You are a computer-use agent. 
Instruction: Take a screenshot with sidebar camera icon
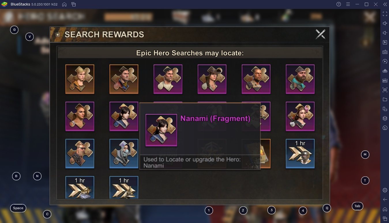click(x=385, y=90)
